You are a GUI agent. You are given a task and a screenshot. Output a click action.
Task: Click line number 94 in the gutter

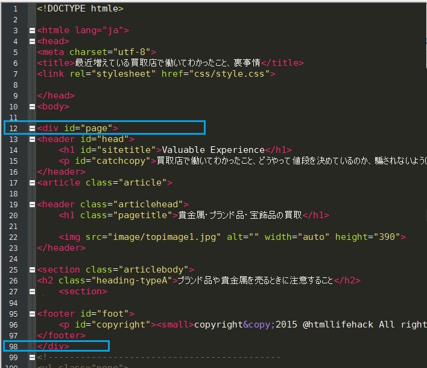tap(13, 303)
